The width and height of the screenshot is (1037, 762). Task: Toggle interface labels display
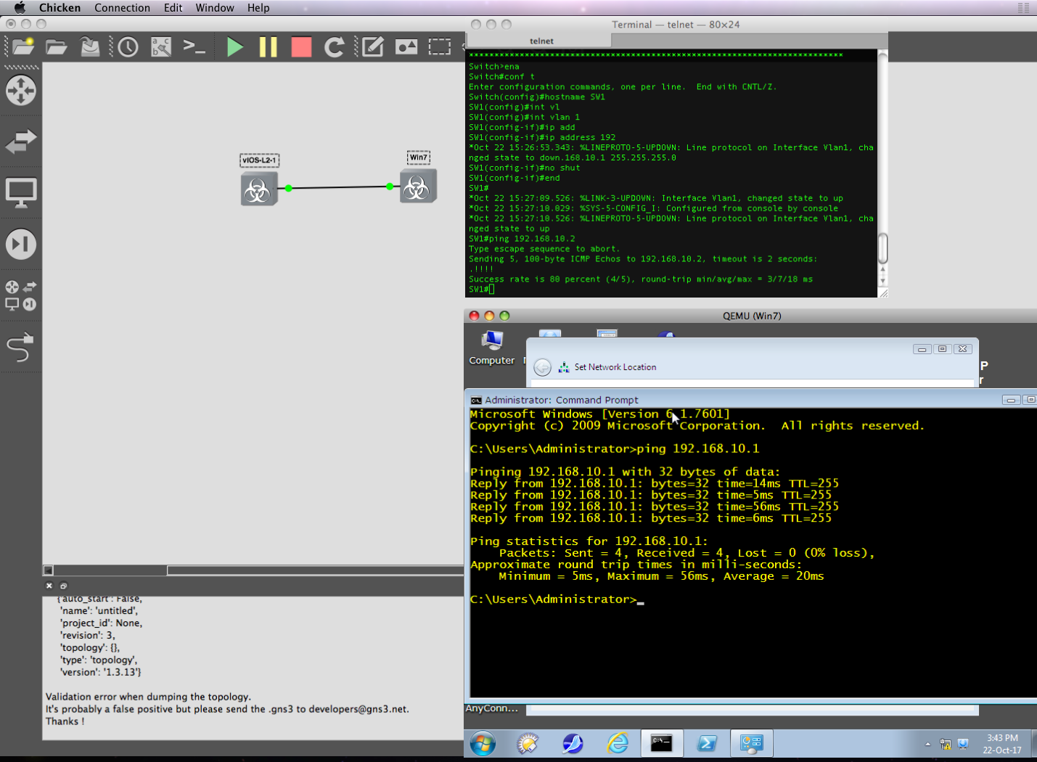click(x=161, y=47)
